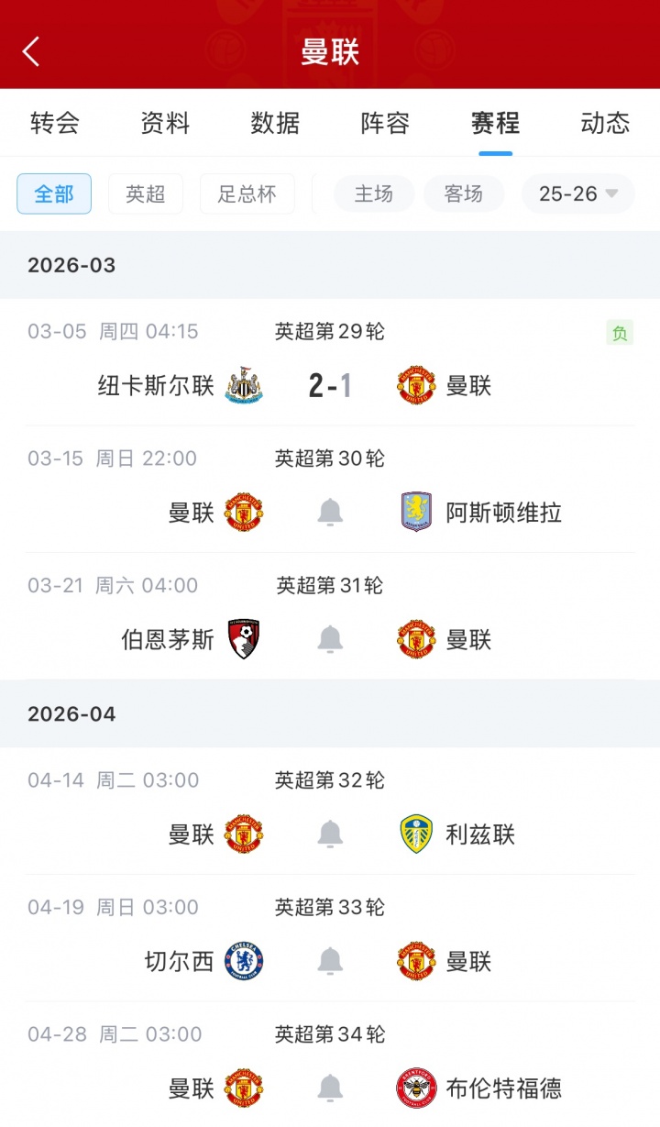
Task: Filter matches by 英超
Action: click(146, 193)
